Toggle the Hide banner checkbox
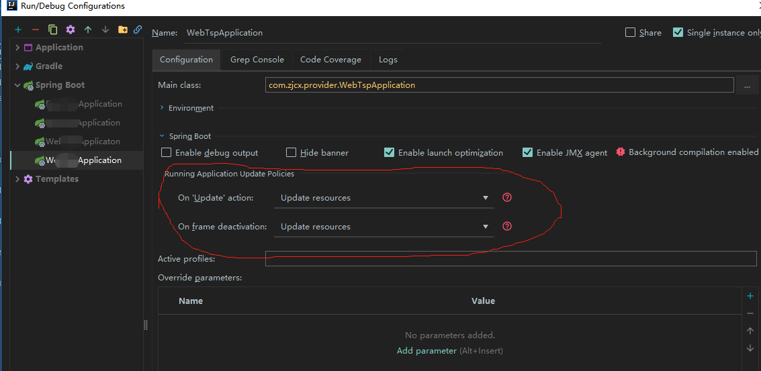 291,153
